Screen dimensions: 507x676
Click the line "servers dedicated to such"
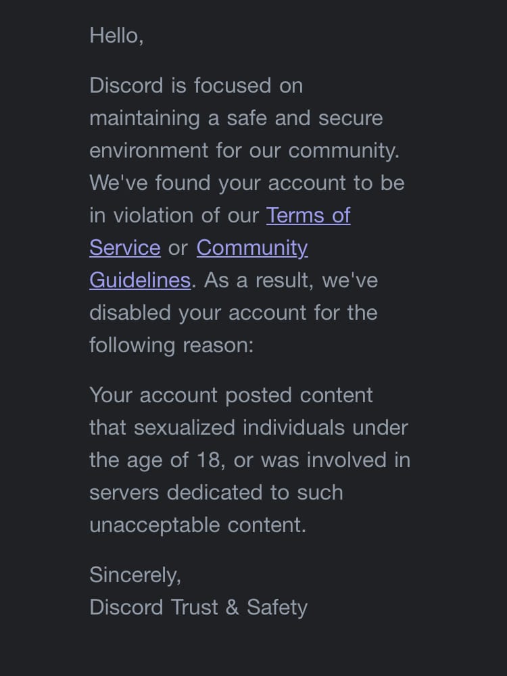216,492
